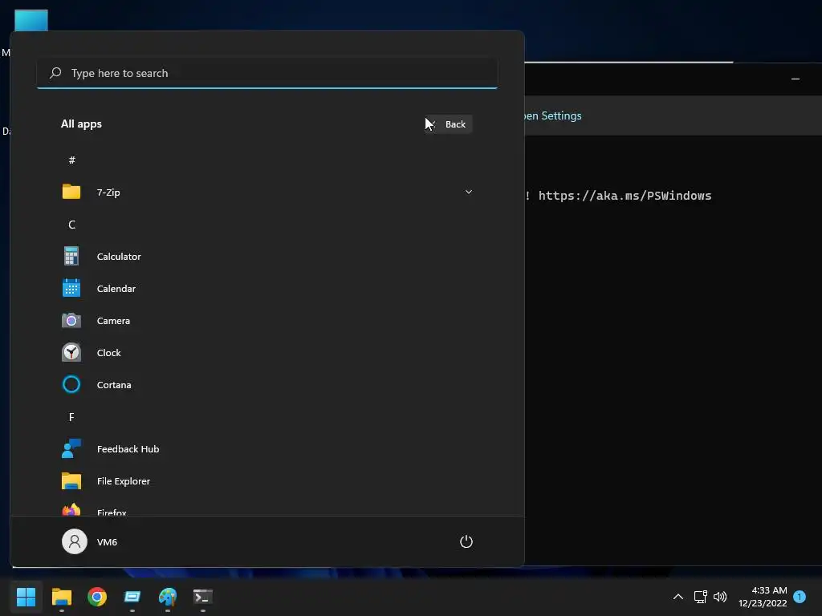
Task: Launch Google Chrome from the taskbar
Action: [x=97, y=597]
